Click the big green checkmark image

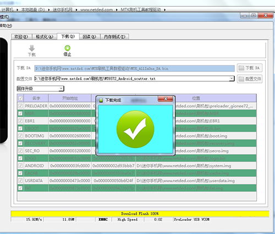(135, 129)
